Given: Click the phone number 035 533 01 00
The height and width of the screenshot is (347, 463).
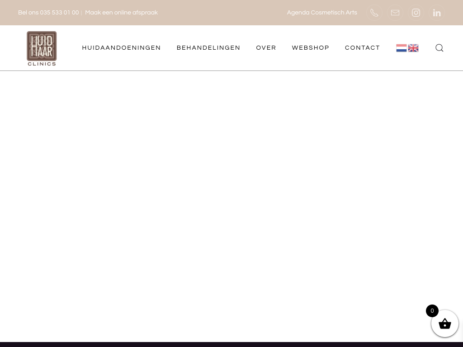Looking at the screenshot, I should (59, 13).
